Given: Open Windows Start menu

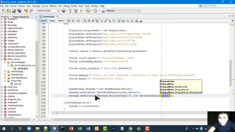Looking at the screenshot, I should click(4, 129).
